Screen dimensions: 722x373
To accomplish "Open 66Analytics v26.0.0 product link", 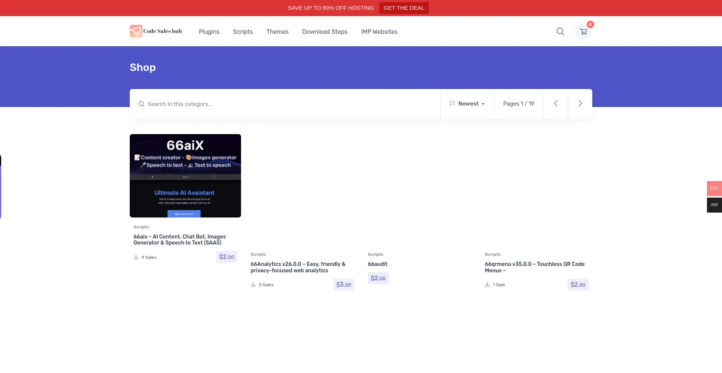I will [297, 267].
